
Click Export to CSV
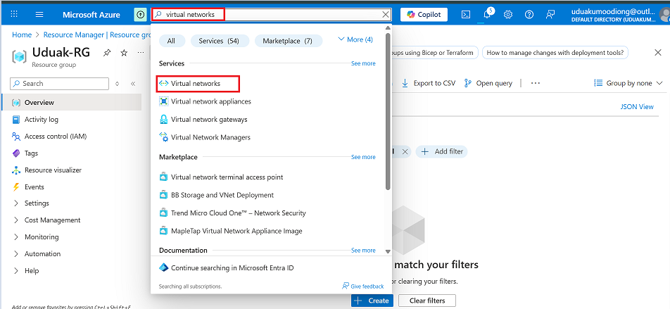point(429,83)
